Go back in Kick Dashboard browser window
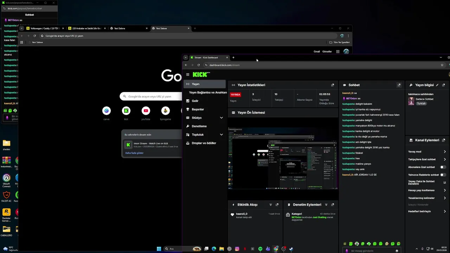The image size is (450, 253). pos(186,65)
